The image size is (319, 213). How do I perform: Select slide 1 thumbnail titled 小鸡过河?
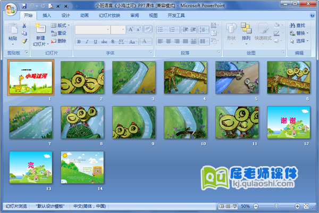(31, 77)
